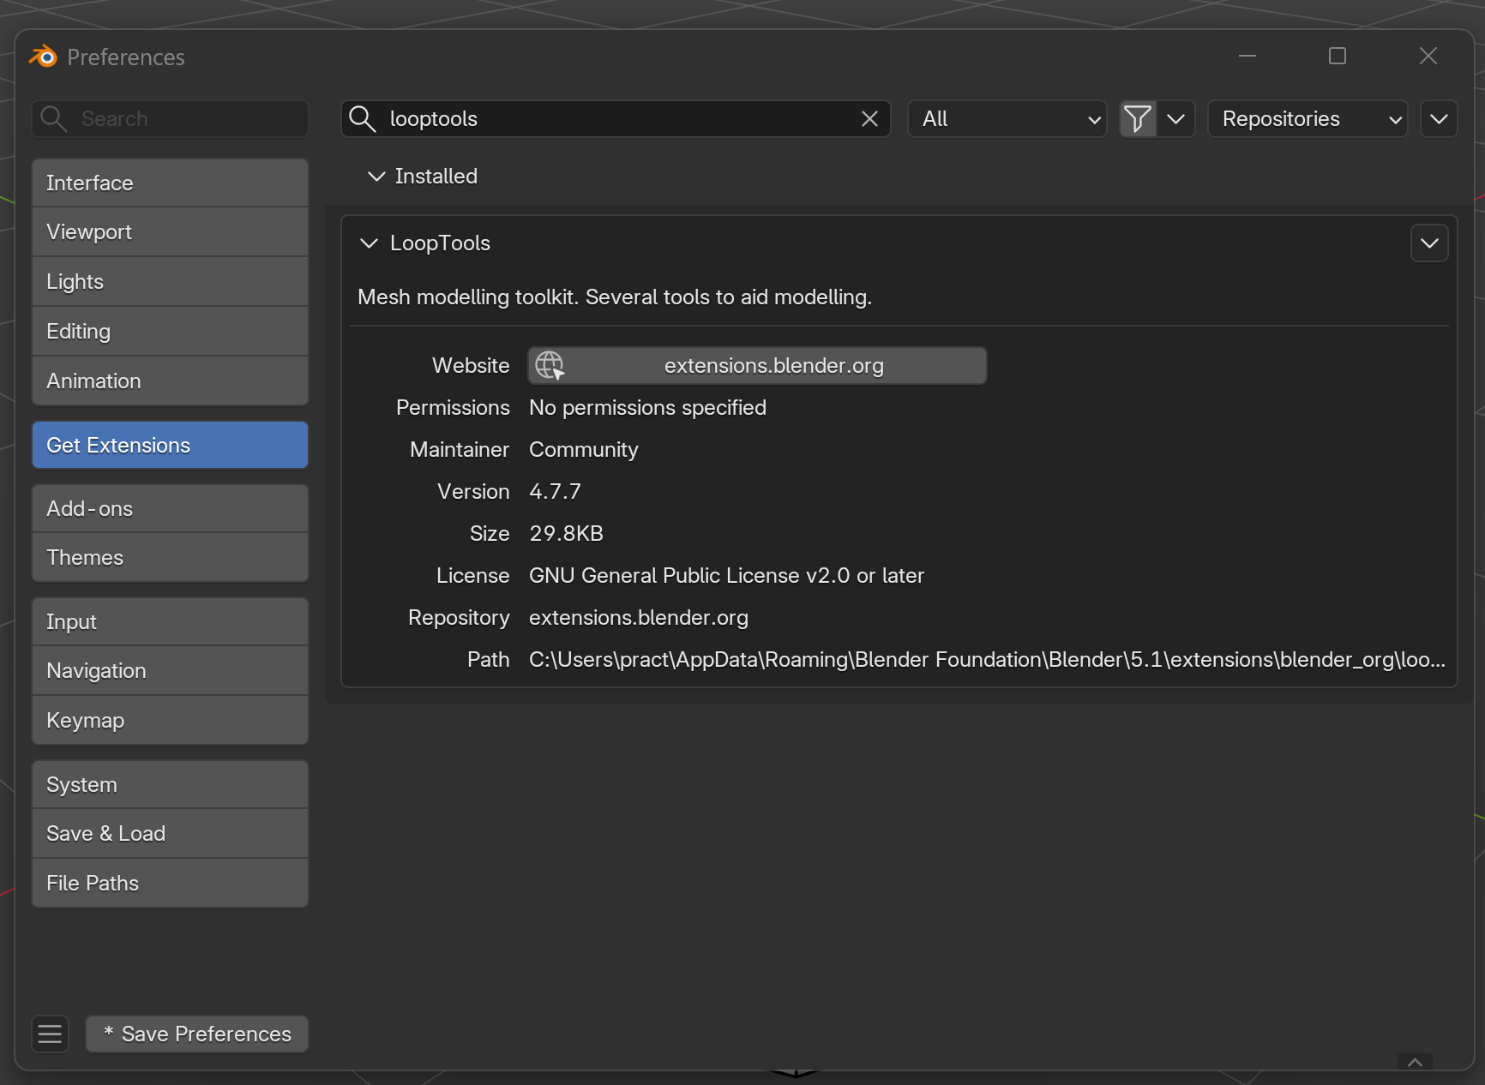
Task: Switch to Editing preferences
Action: (171, 332)
